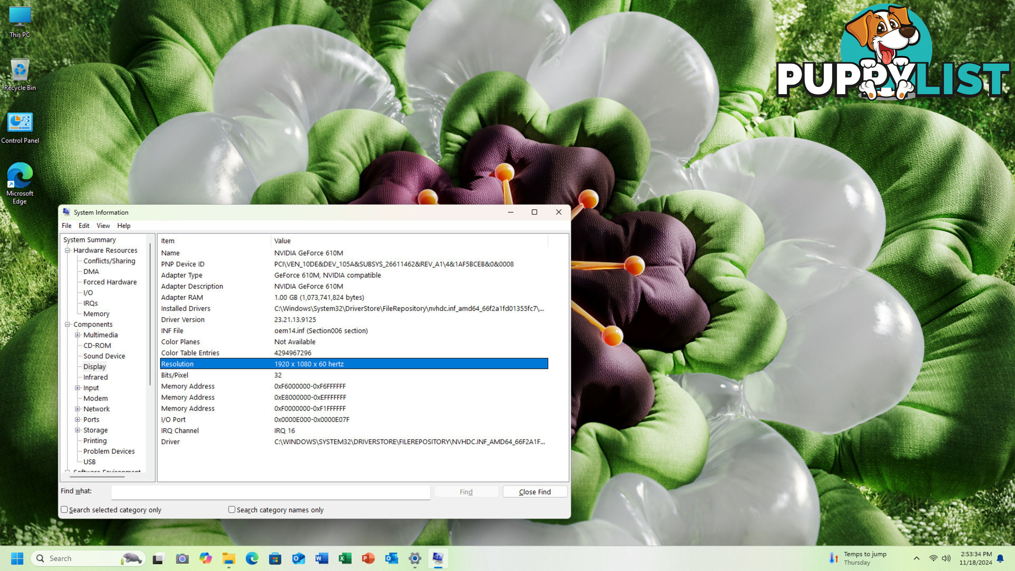The width and height of the screenshot is (1015, 571).
Task: Expand the Ports tree node
Action: pyautogui.click(x=78, y=419)
